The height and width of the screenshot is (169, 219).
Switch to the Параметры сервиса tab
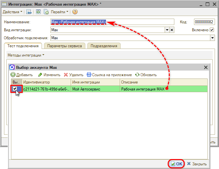point(64,46)
